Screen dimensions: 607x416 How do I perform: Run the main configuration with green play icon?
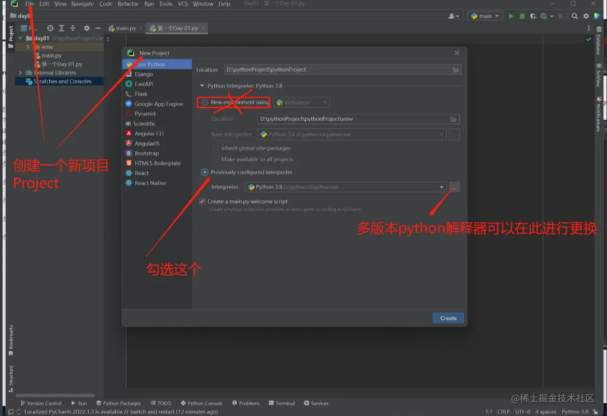click(x=511, y=16)
